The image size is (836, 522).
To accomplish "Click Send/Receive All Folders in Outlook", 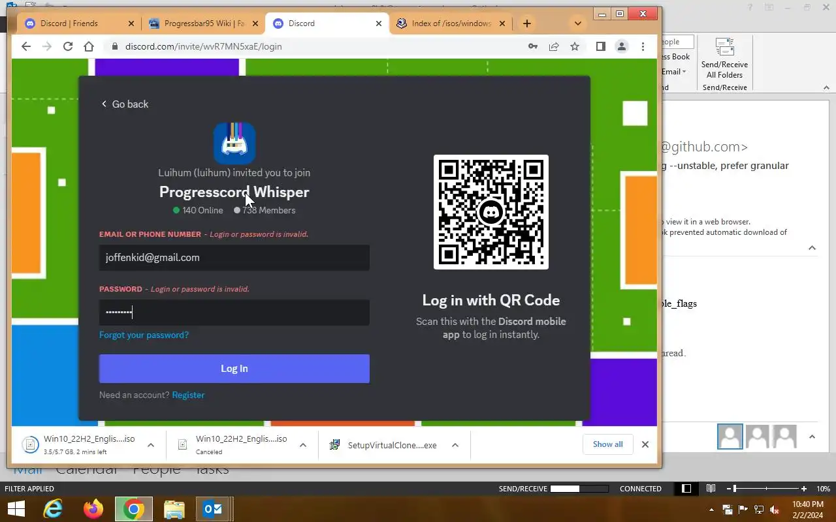I will click(724, 59).
